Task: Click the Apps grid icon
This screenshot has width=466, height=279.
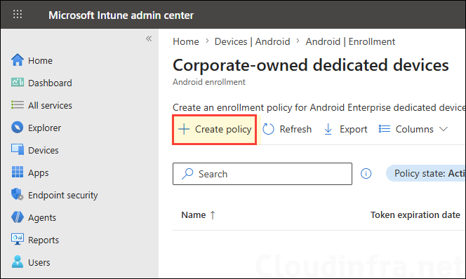Action: tap(18, 172)
